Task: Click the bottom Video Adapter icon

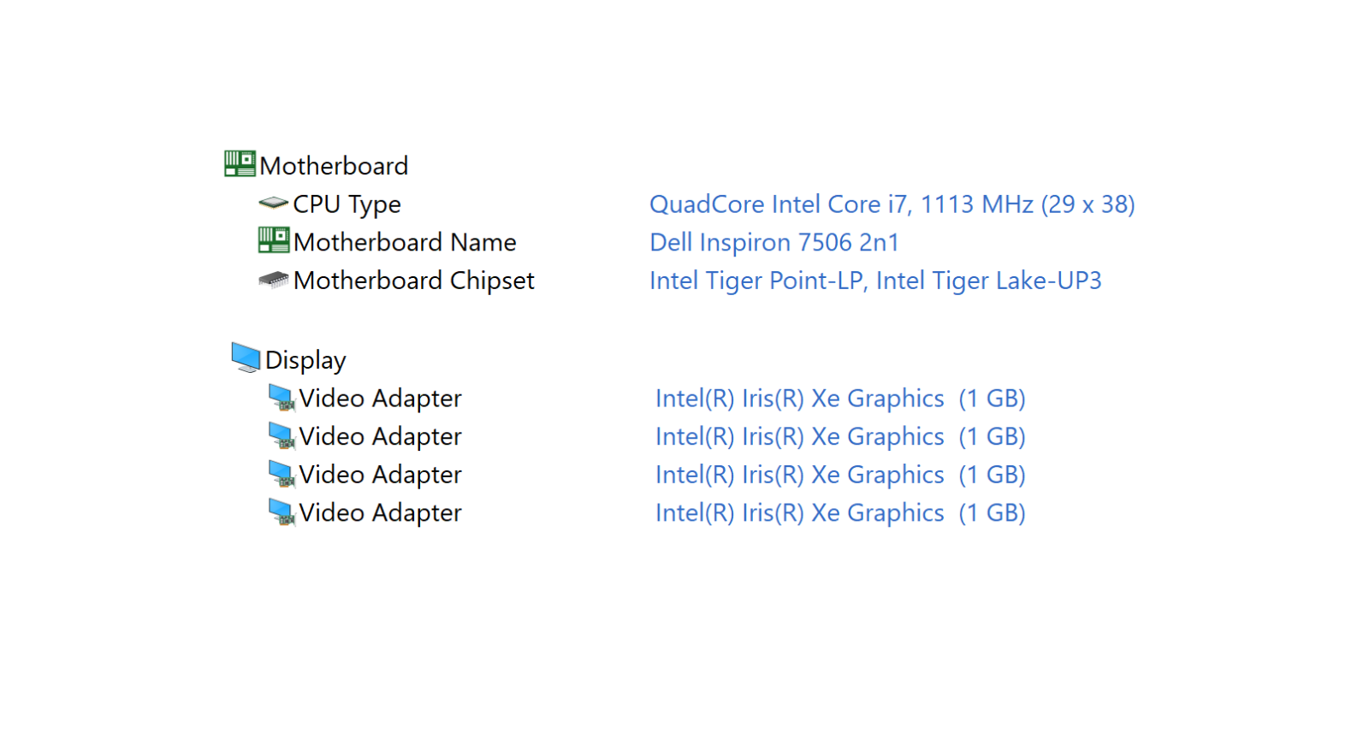Action: (282, 512)
